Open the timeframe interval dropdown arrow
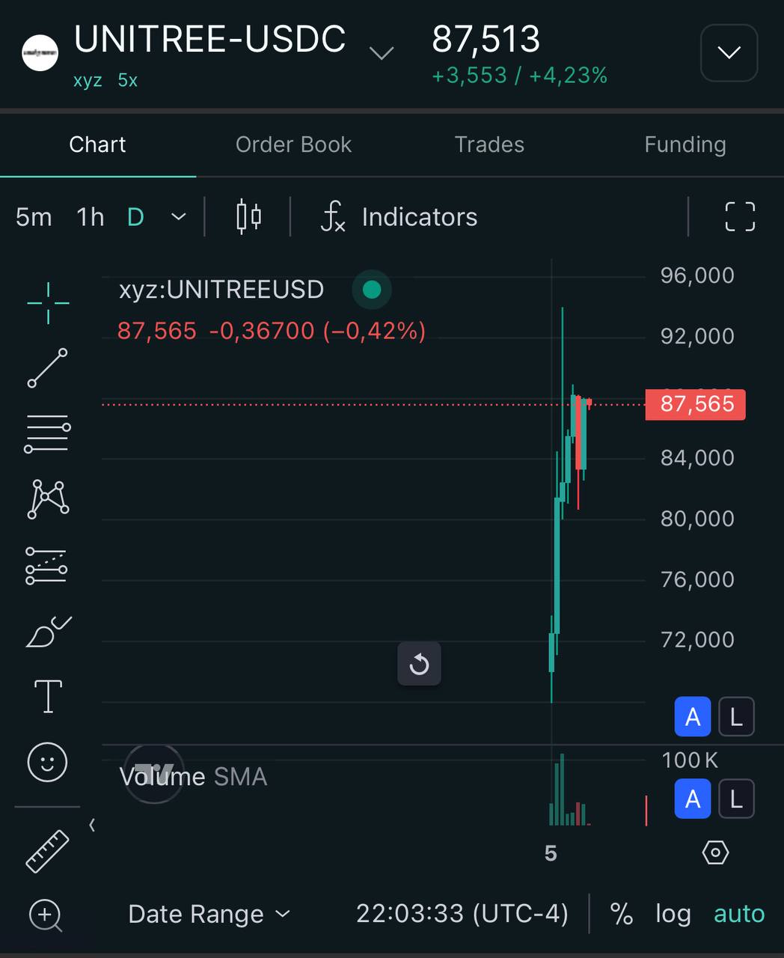This screenshot has height=958, width=784. 178,217
